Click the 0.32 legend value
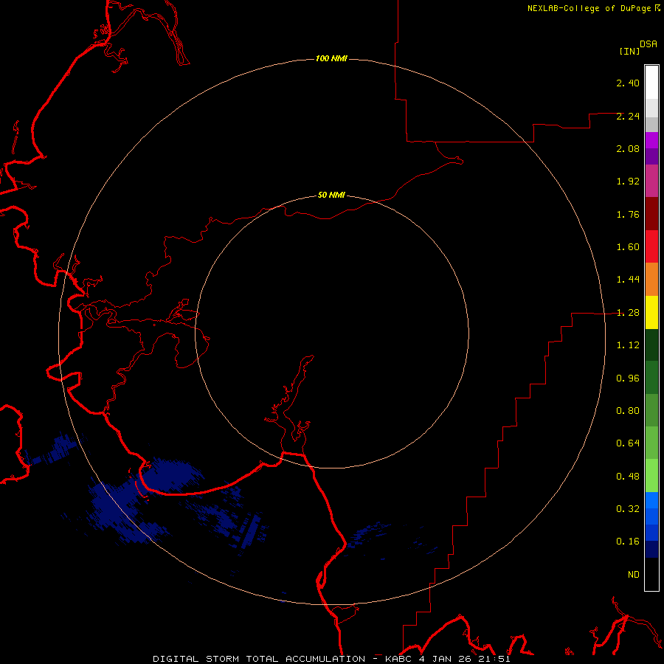Viewport: 664px width, 664px height. coord(628,509)
